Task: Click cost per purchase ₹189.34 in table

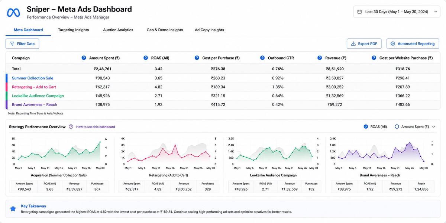Action: click(x=218, y=87)
